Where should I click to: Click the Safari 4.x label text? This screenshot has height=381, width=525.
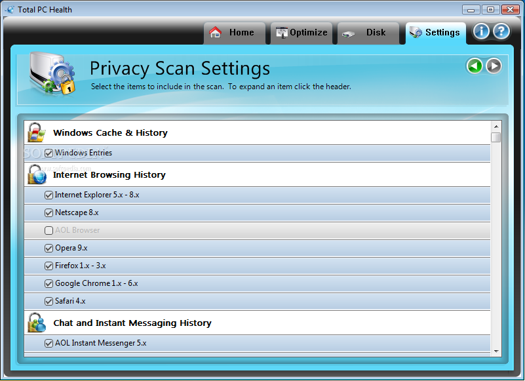pyautogui.click(x=70, y=301)
